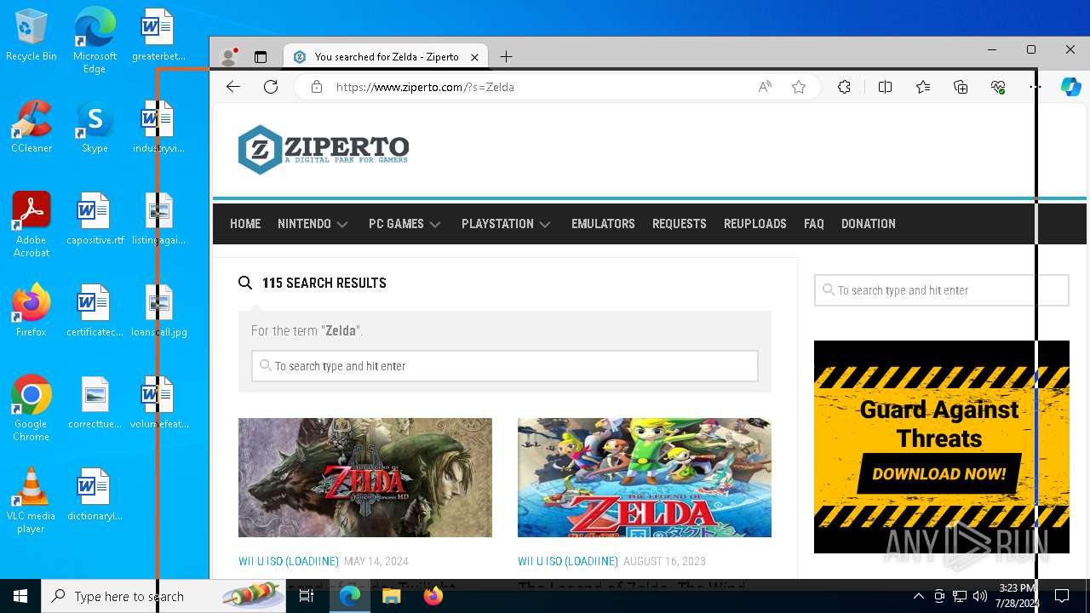Select the dictionaryl... Word document
1090x613 pixels.
point(95,495)
